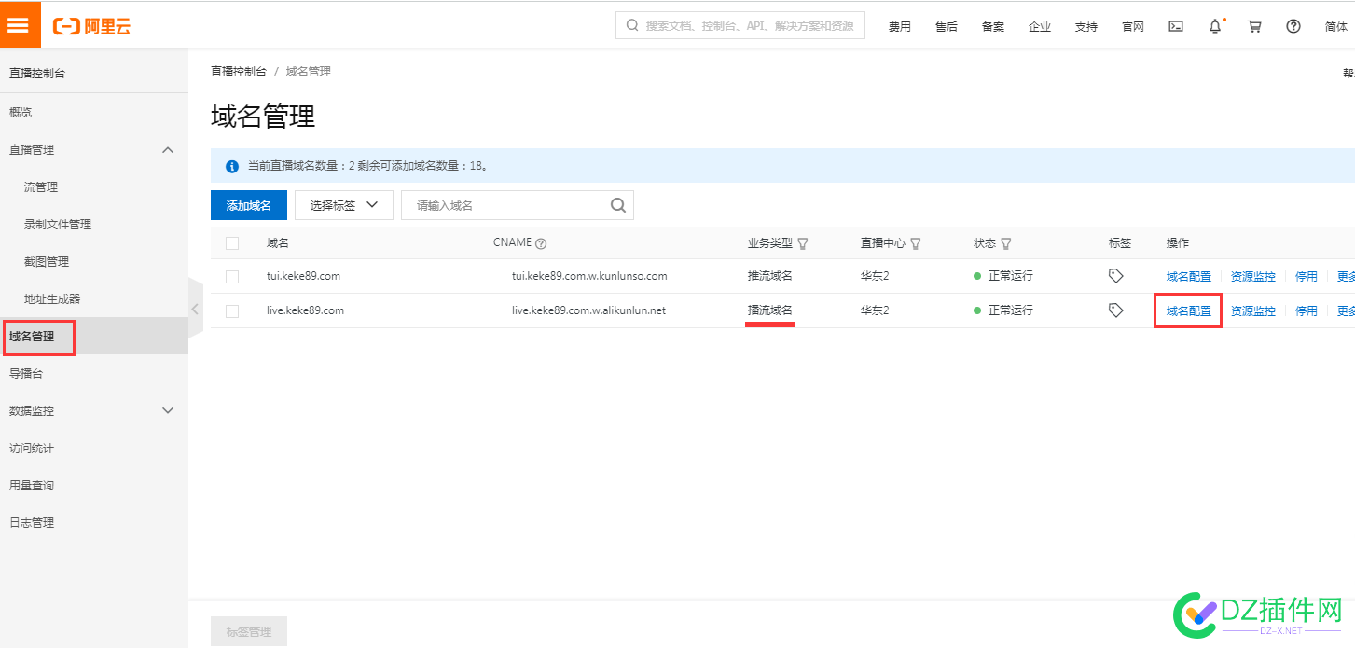Open 概览 in the sidebar
The width and height of the screenshot is (1355, 648).
click(21, 112)
